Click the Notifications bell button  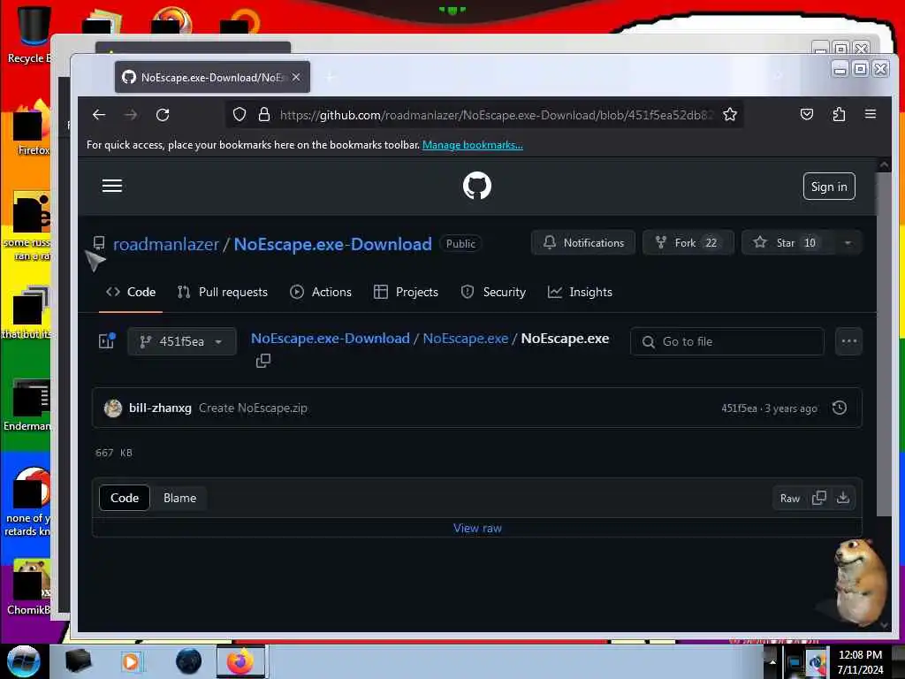(583, 242)
